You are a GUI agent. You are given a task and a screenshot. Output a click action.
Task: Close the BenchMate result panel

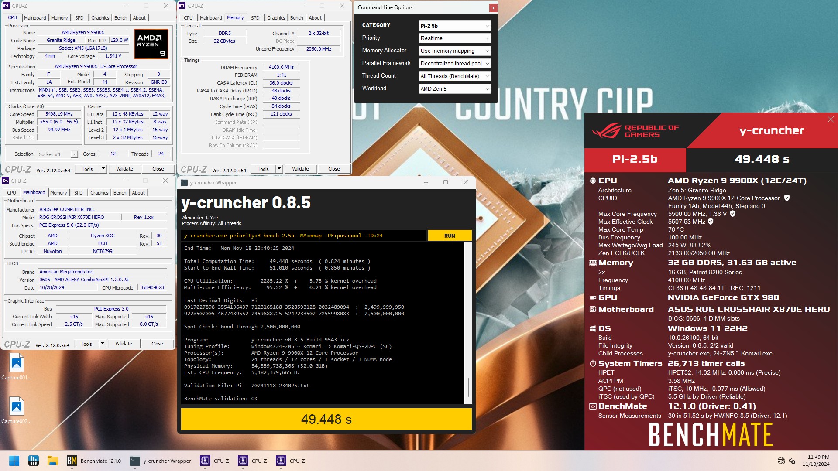(831, 119)
